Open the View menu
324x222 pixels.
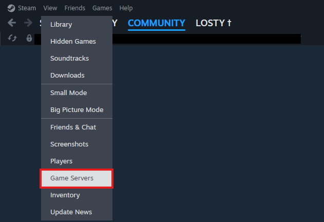[x=50, y=8]
